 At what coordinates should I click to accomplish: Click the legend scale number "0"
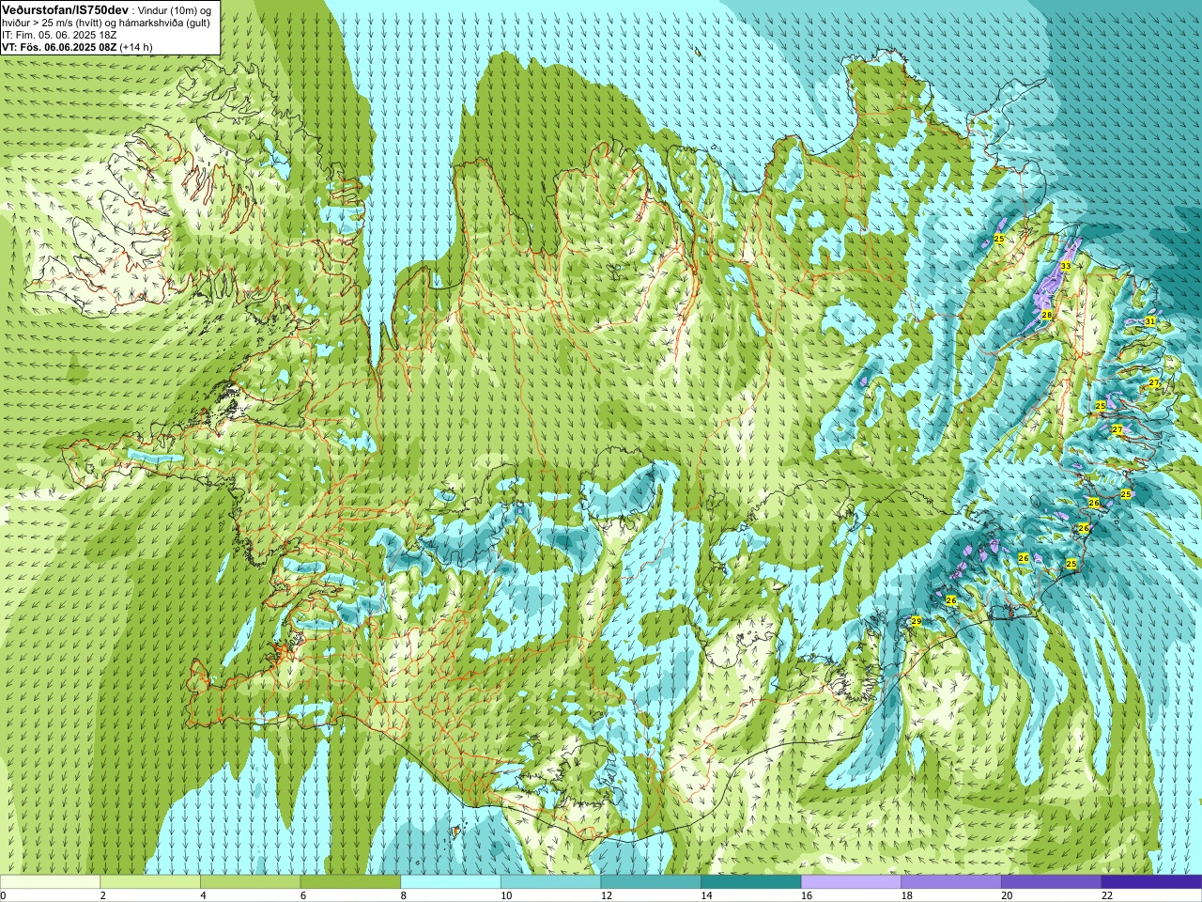click(3, 895)
